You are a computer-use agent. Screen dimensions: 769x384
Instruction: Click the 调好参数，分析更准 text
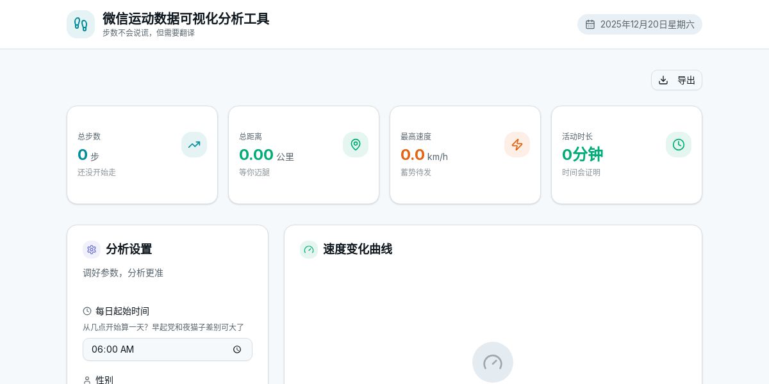tap(123, 273)
